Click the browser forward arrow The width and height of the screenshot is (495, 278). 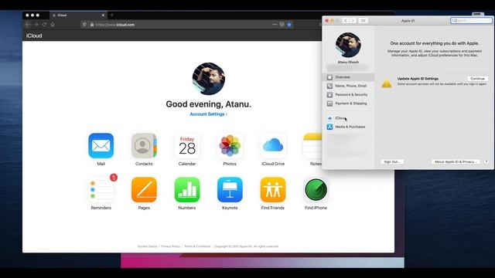tap(36, 25)
